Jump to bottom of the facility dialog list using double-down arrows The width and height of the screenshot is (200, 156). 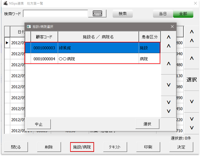pos(169,107)
